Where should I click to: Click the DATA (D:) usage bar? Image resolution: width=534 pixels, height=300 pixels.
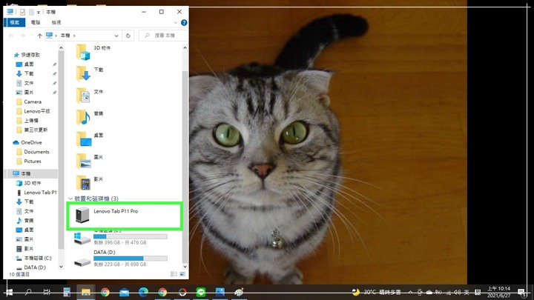coord(130,259)
